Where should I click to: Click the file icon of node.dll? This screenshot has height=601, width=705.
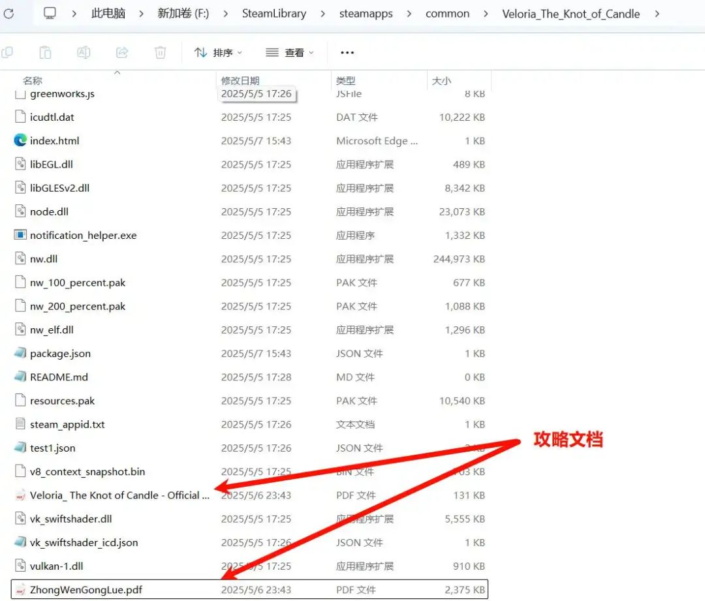pyautogui.click(x=20, y=211)
